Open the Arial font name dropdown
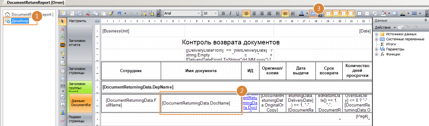Viewport: 429px width, 126px height. click(x=199, y=14)
